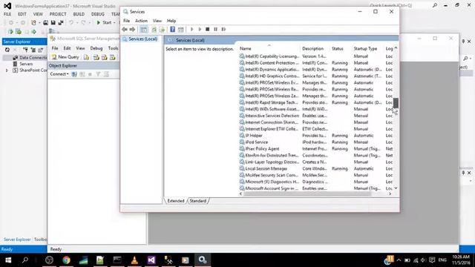Click the horizontal scrollbar left arrow in Services
475x267 pixels.
point(240,194)
